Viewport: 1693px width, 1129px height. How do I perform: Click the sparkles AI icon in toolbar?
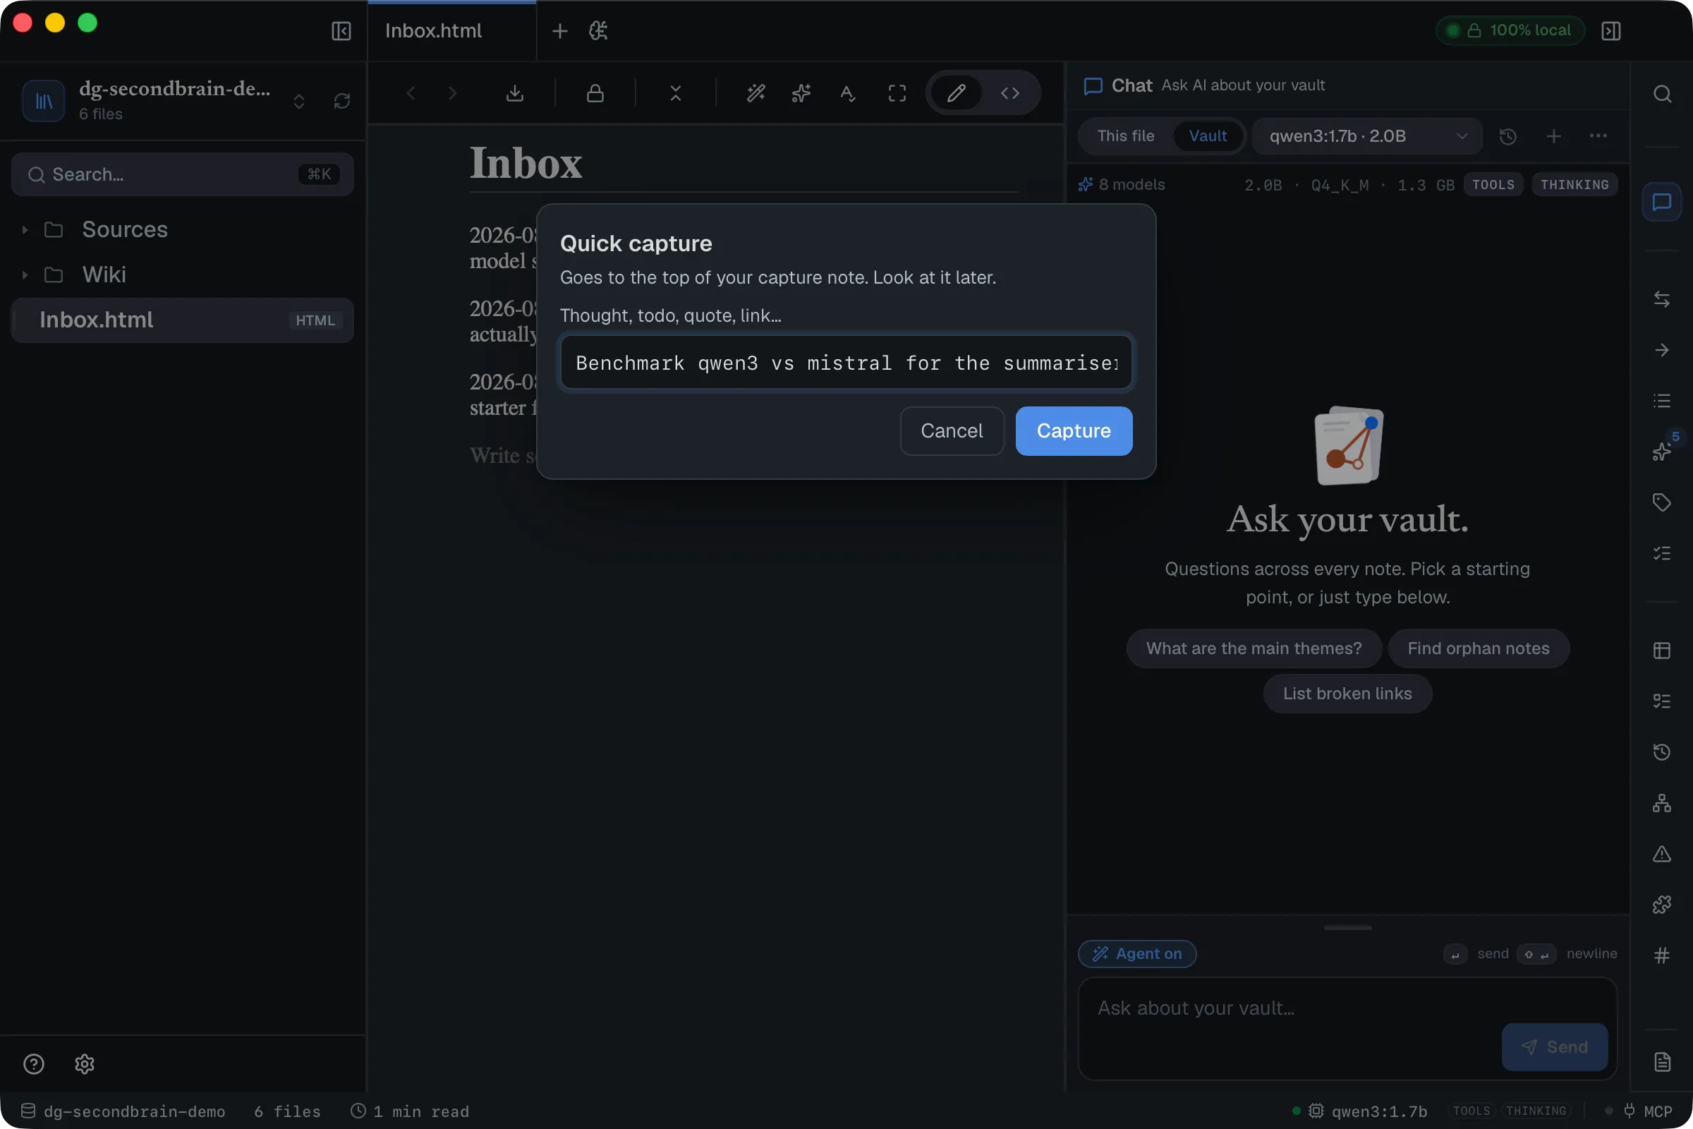coord(801,93)
